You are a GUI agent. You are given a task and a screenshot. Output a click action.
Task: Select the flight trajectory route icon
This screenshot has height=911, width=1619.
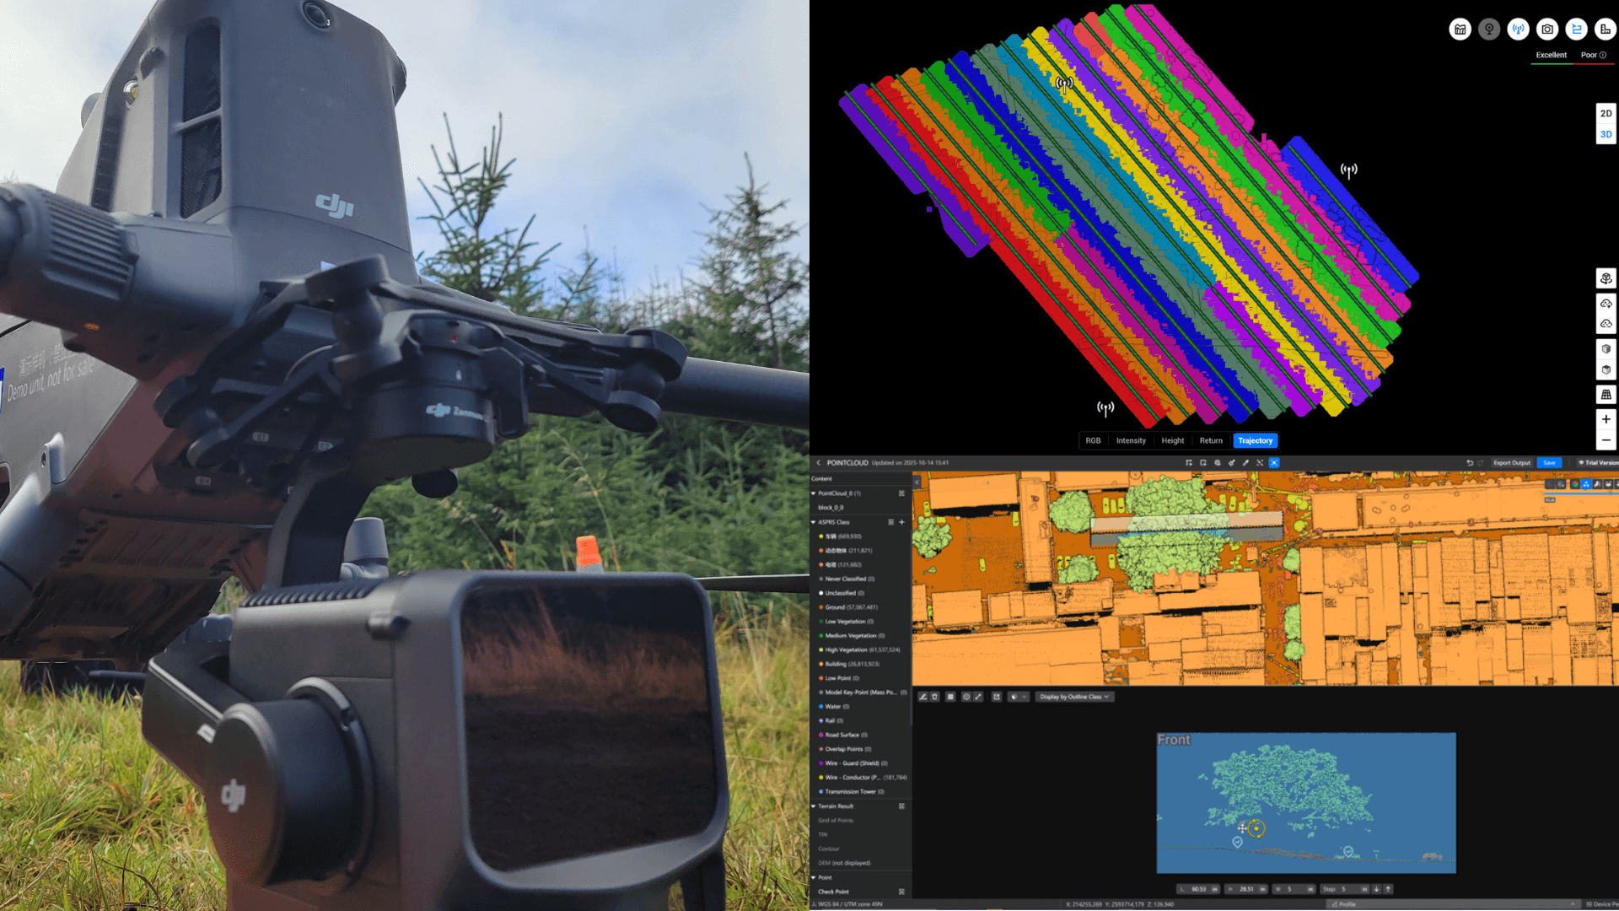tap(1577, 29)
